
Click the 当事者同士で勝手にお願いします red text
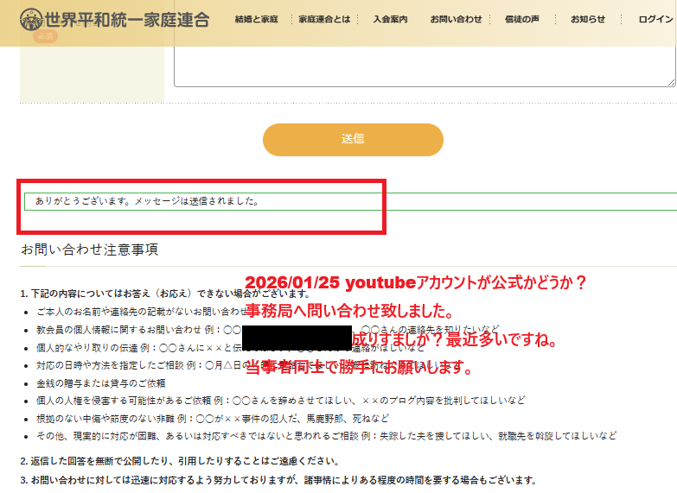point(359,368)
